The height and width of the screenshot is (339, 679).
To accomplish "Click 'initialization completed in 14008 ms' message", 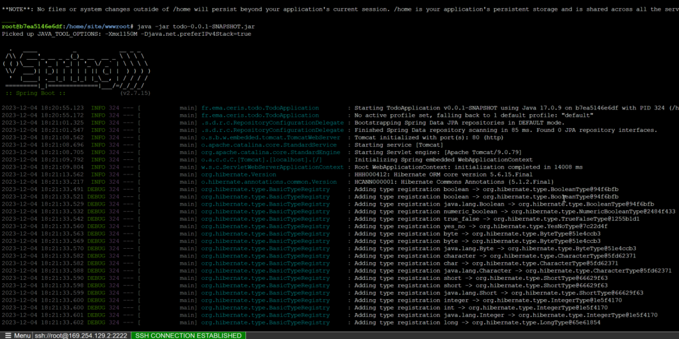I will tap(468, 167).
